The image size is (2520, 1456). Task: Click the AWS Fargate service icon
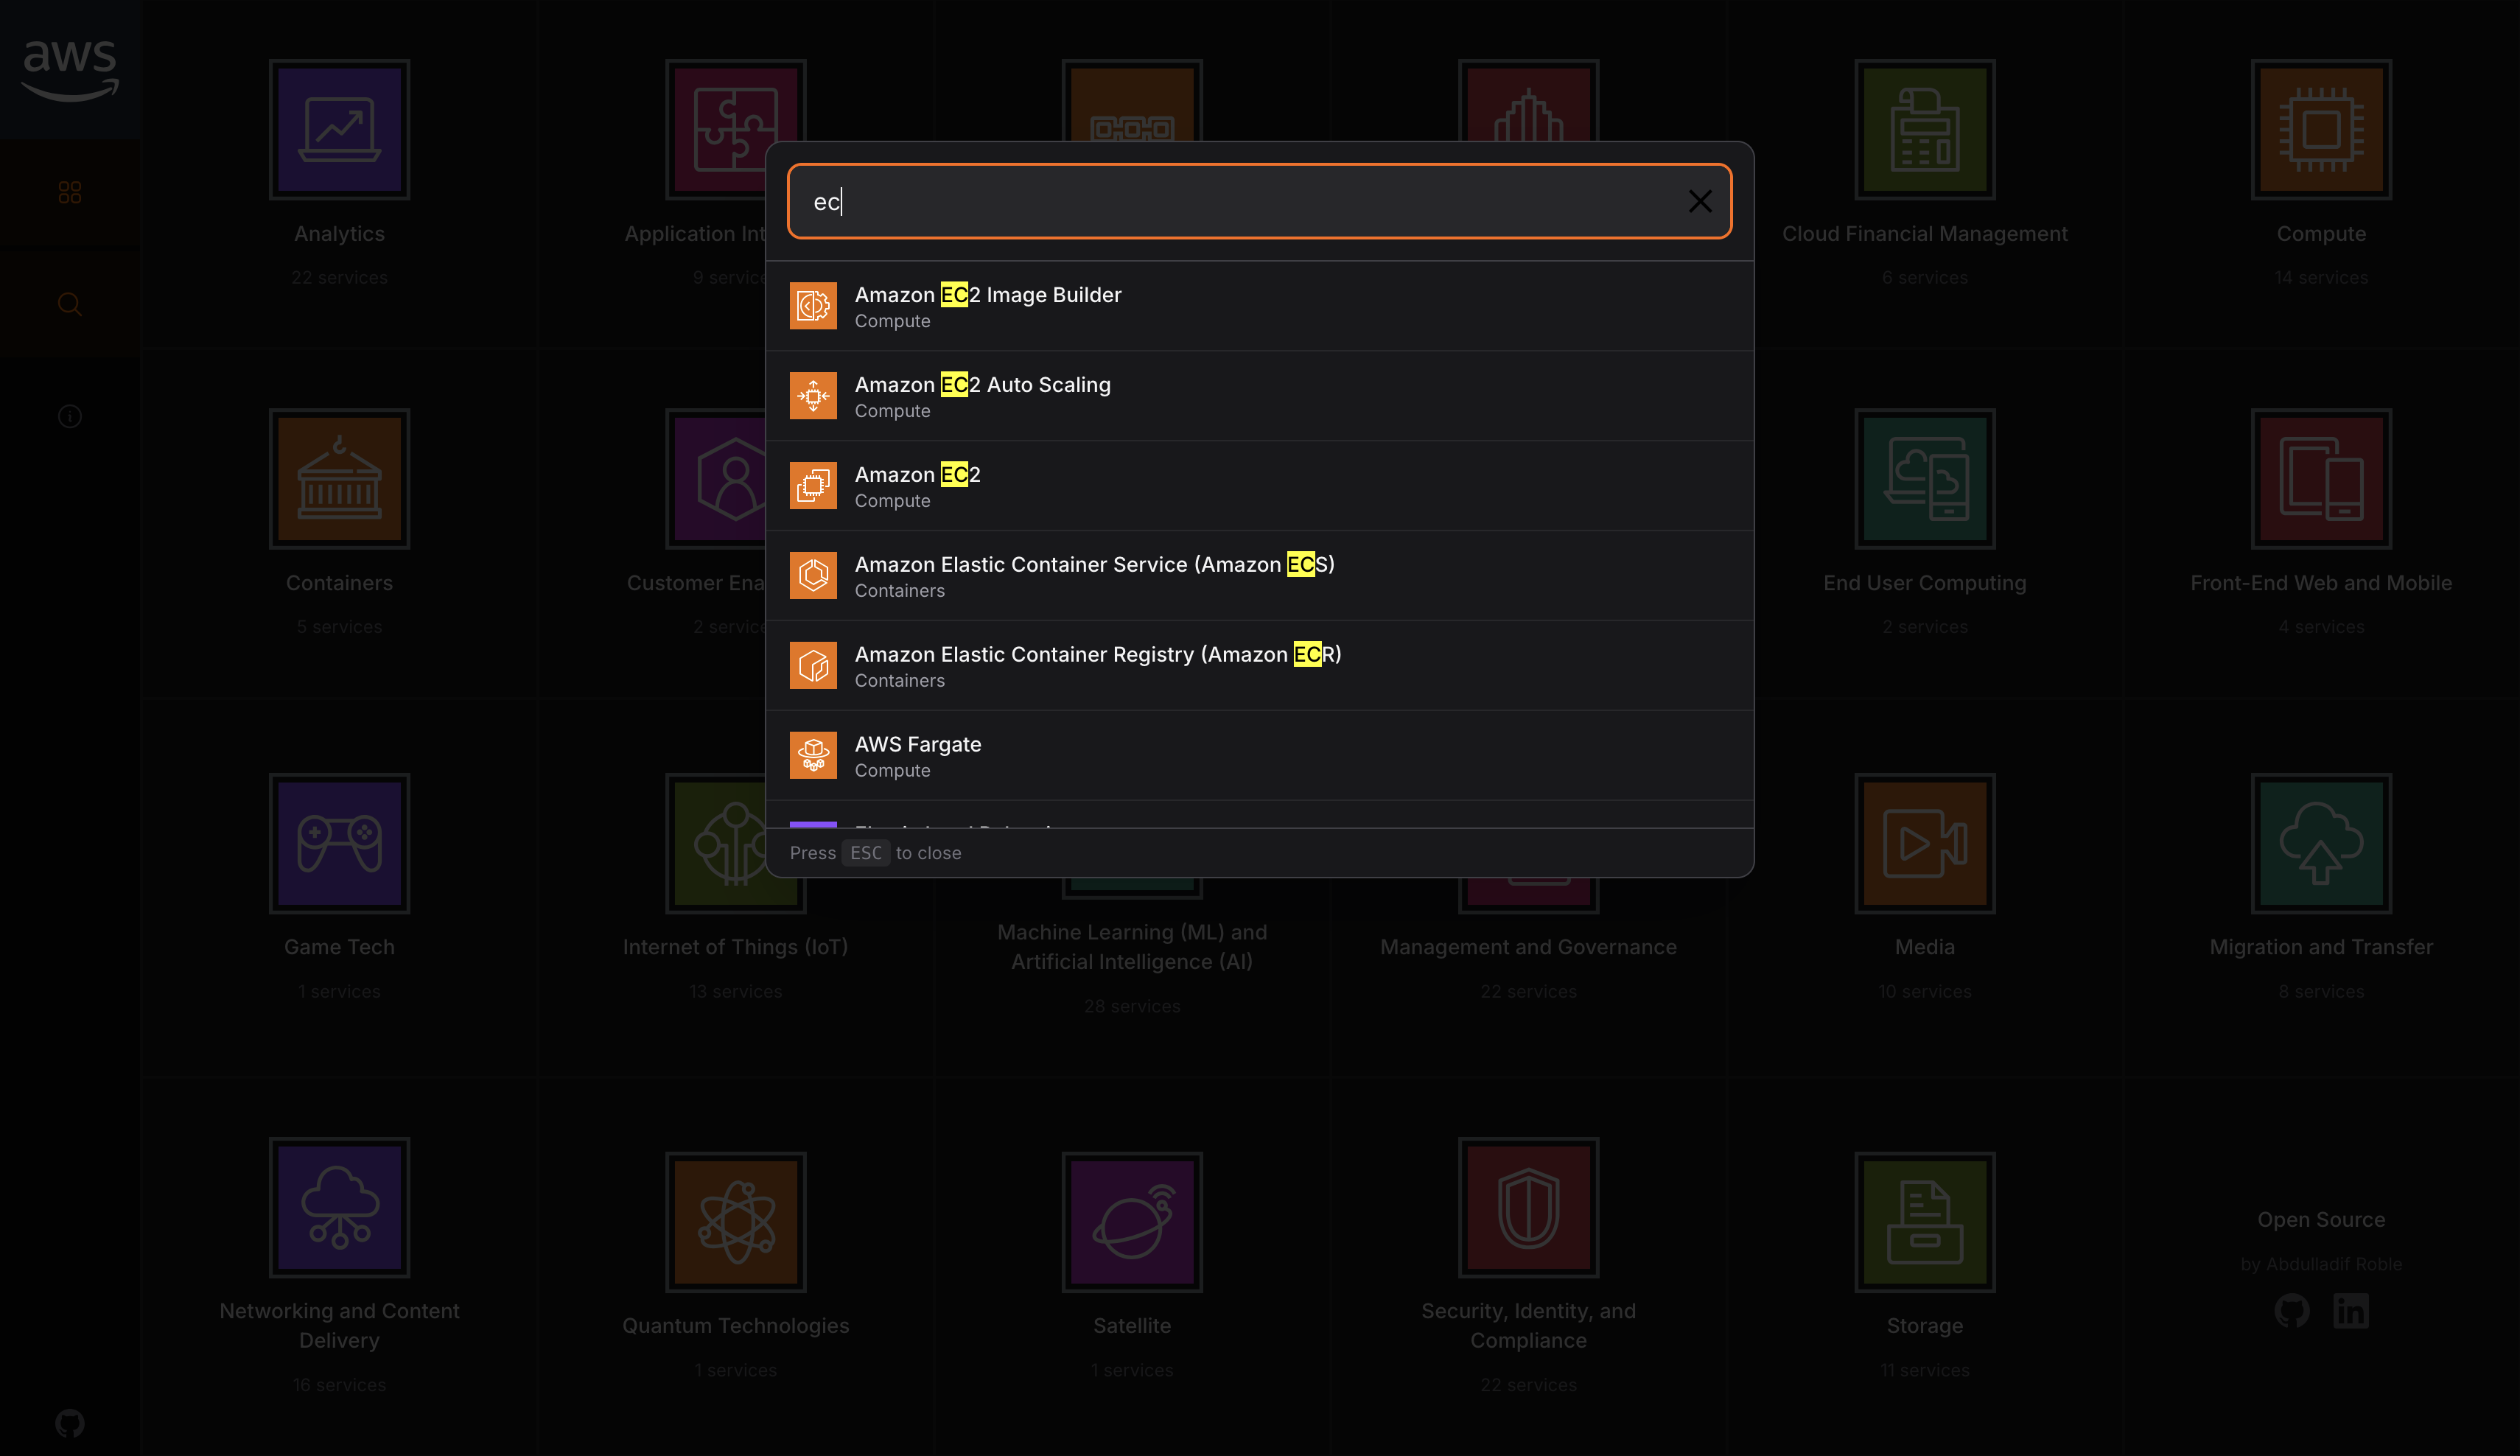click(813, 756)
